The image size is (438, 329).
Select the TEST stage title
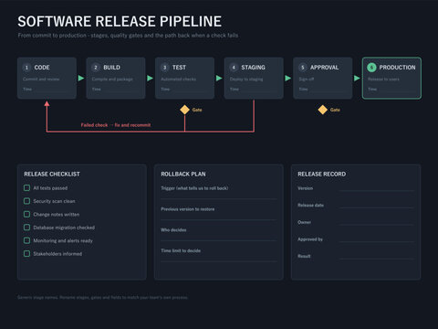tap(179, 68)
